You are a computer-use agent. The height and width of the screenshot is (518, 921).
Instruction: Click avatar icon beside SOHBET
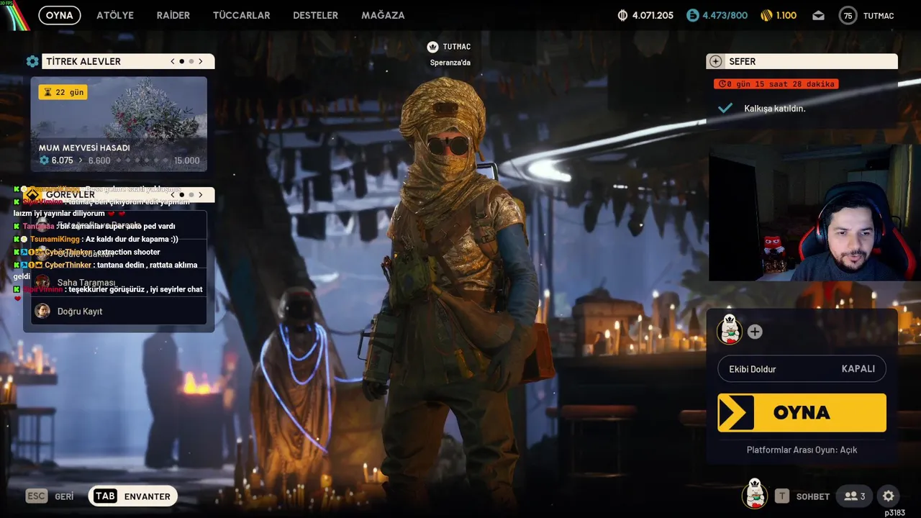755,494
